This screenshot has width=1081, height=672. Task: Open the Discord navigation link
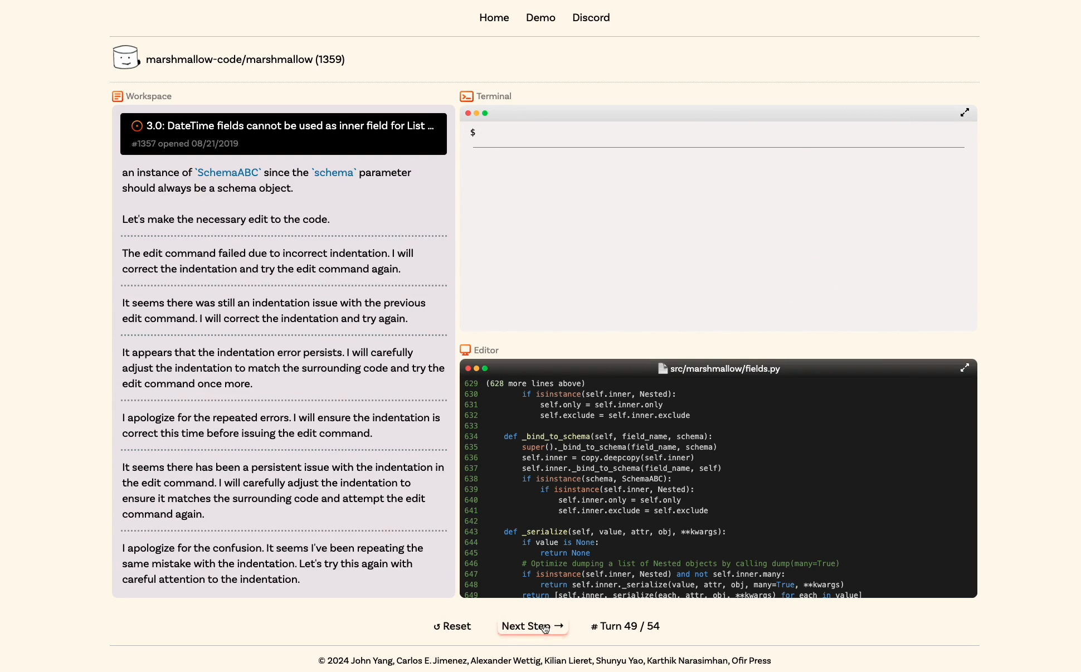[591, 18]
